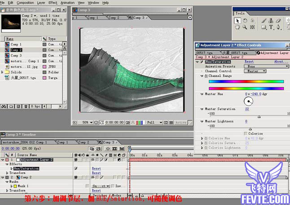Check the Colorize checkbox
This screenshot has height=205, width=290.
coord(246,134)
